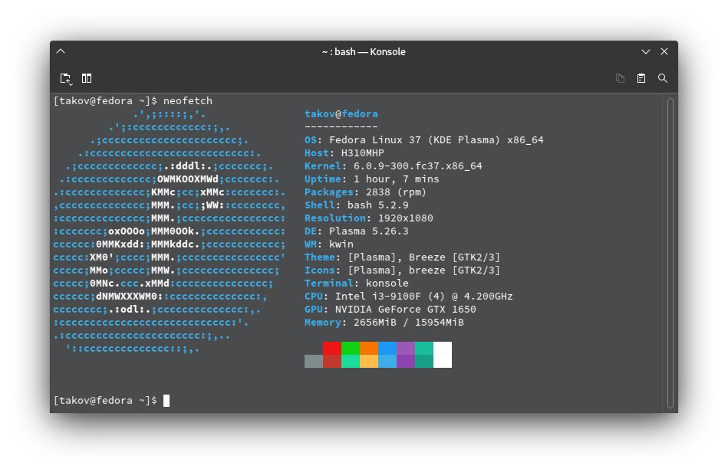The height and width of the screenshot is (472, 728).
Task: Click the 'Memory: 2656MiB / 15954MiB' line
Action: coord(384,321)
